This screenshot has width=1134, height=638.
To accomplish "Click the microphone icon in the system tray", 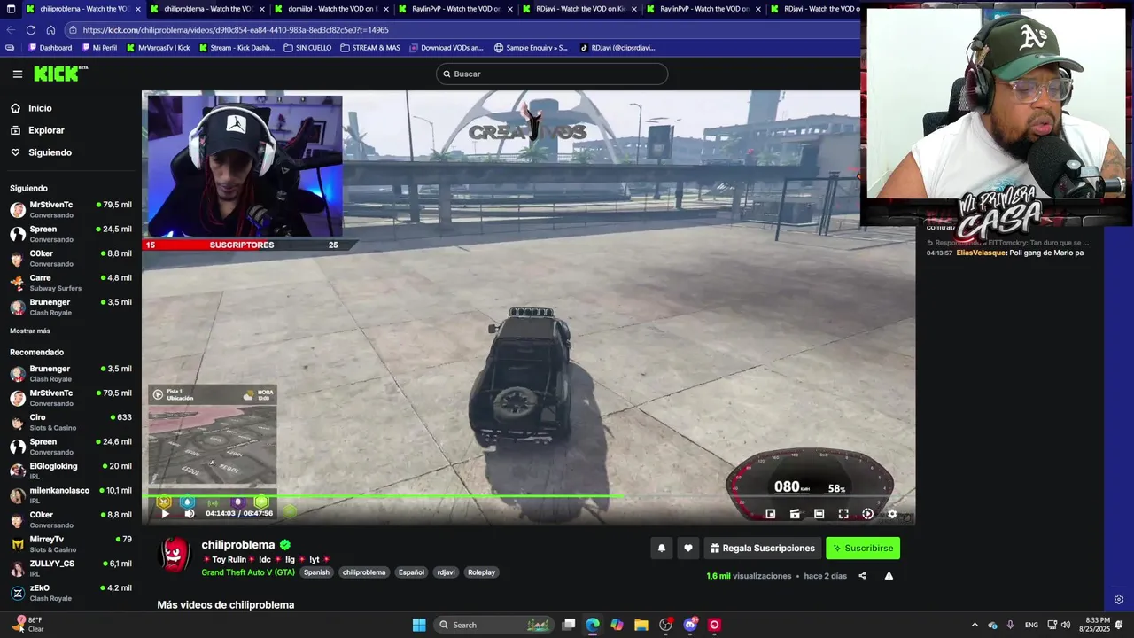I will (1010, 625).
